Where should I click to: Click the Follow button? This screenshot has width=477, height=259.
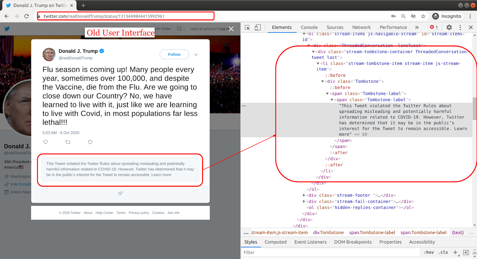(x=174, y=54)
